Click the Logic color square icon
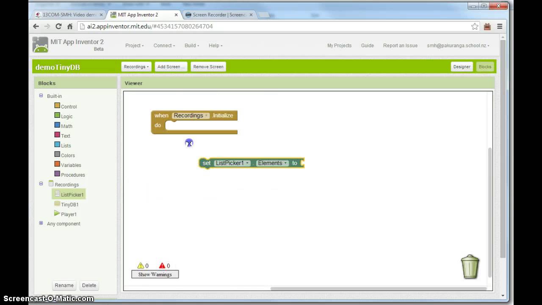 57,115
